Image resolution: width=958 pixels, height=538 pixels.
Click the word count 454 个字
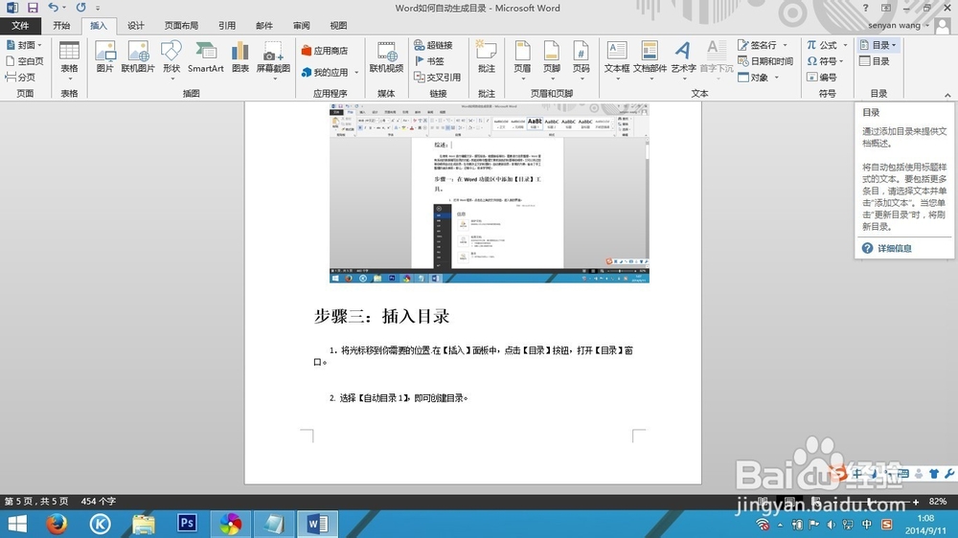click(99, 502)
